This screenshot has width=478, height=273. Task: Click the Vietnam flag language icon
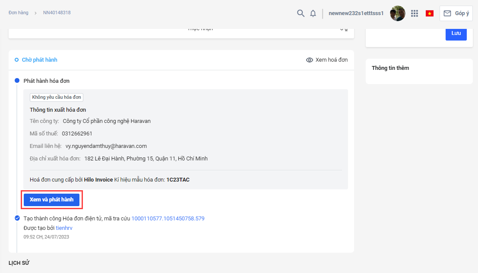pyautogui.click(x=429, y=13)
